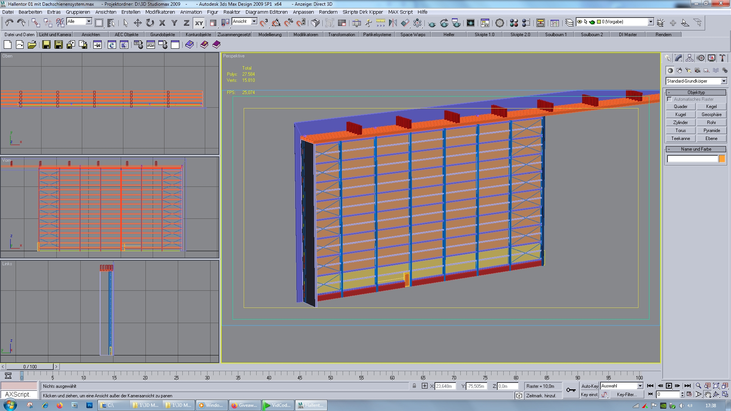
Task: Click the Undo arrow icon
Action: tap(9, 23)
